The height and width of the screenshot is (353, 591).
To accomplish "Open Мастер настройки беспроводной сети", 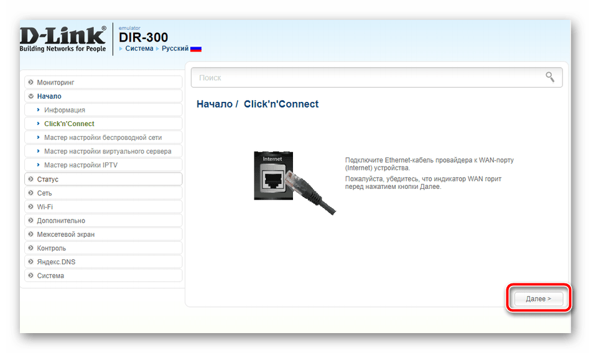I will (103, 137).
